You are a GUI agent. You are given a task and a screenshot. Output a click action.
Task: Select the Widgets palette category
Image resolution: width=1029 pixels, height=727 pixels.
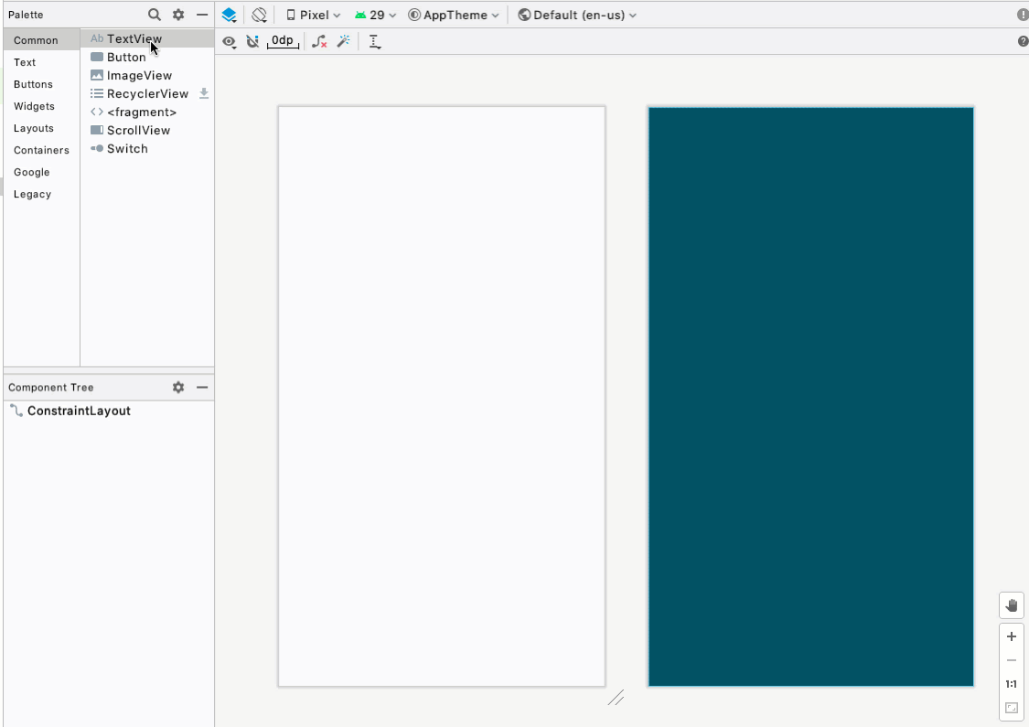pyautogui.click(x=34, y=106)
